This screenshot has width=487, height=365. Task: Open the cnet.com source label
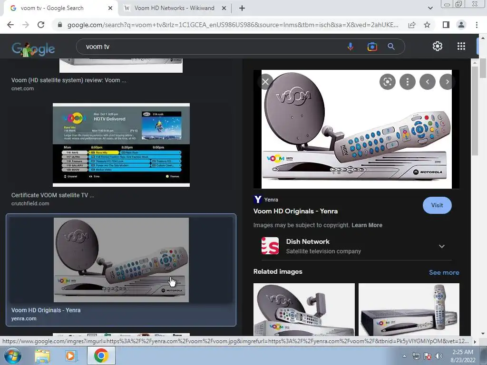[22, 88]
